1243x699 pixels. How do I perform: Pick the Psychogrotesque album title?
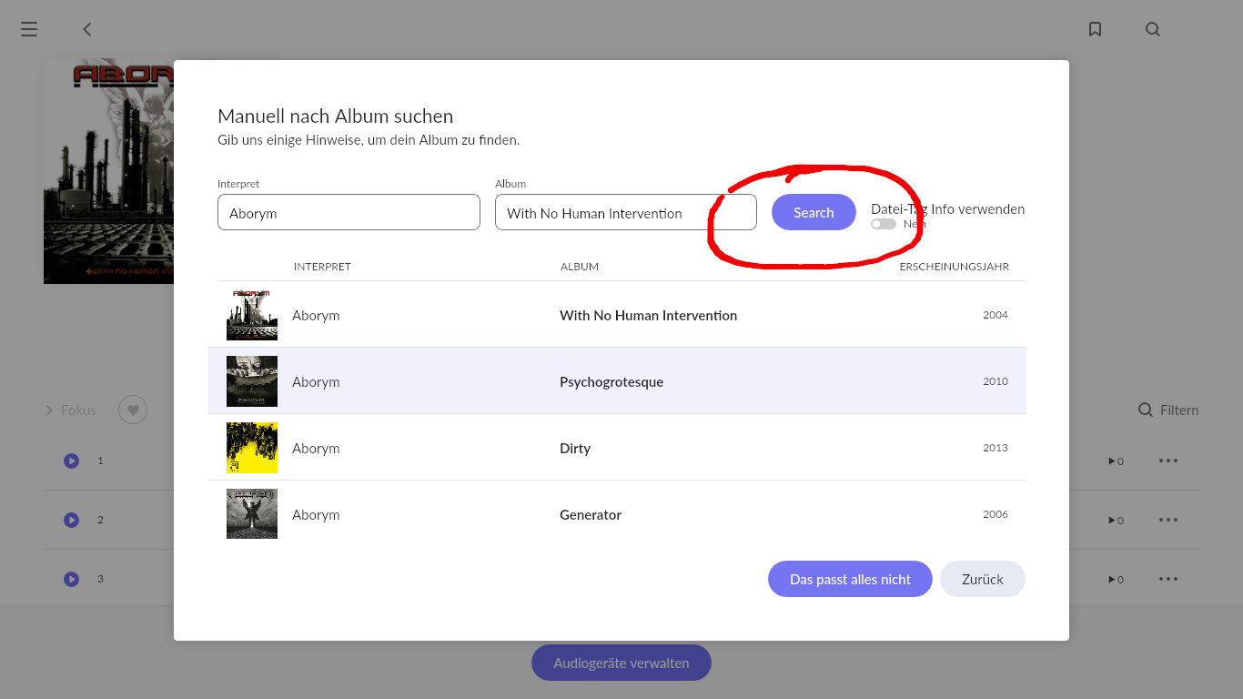(x=611, y=381)
